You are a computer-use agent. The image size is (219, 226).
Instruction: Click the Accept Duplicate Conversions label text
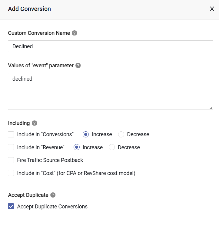(52, 207)
